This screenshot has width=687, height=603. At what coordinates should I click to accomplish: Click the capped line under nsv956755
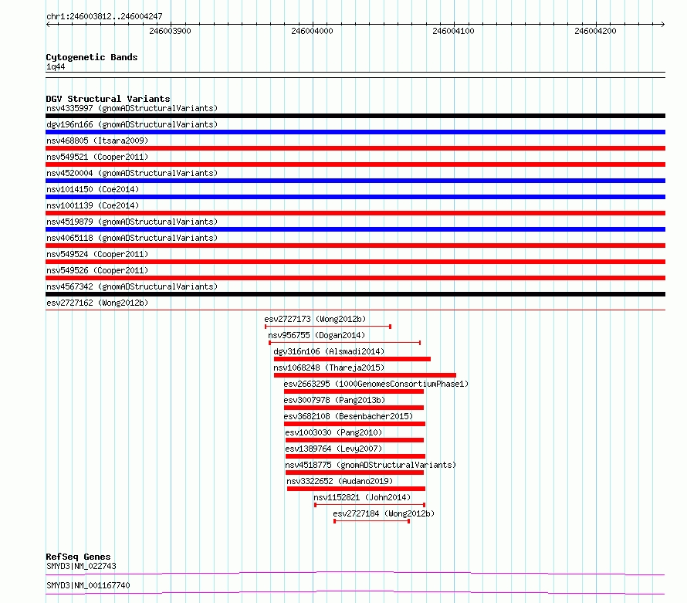[345, 343]
